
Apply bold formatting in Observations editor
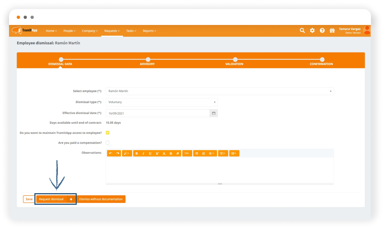(x=136, y=153)
